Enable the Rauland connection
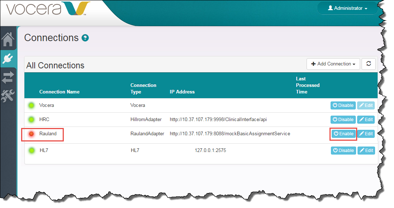The height and width of the screenshot is (208, 394). (343, 134)
